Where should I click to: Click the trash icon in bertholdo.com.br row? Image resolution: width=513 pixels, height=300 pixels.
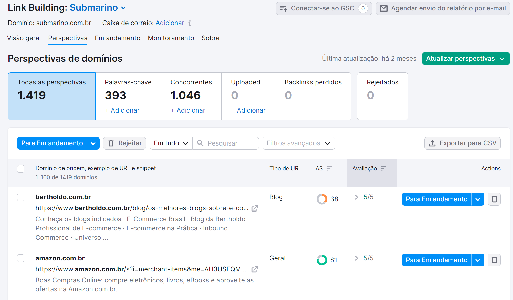pos(494,199)
